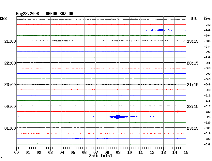
Task: Select the 22:15 UTC time label
Action: tap(193, 107)
